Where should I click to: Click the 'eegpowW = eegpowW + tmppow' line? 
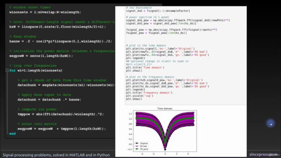[61, 129]
